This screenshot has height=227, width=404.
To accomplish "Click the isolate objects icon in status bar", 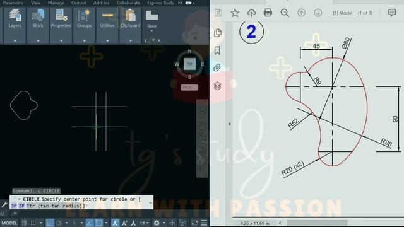I will click(x=182, y=223).
